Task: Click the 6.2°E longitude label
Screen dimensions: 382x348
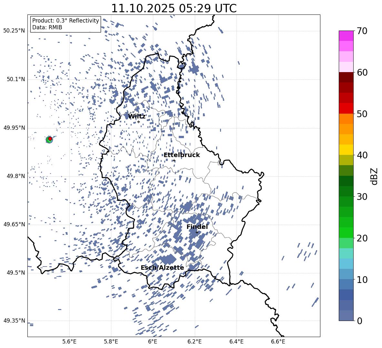Action: click(x=195, y=342)
